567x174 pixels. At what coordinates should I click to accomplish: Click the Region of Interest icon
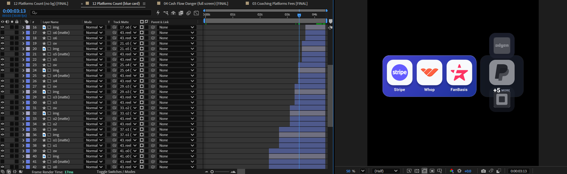click(432, 171)
